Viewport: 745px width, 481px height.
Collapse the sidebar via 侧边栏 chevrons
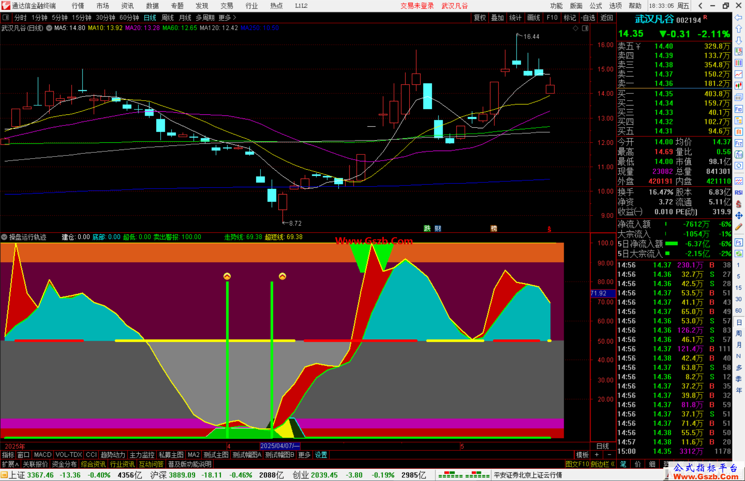603,464
